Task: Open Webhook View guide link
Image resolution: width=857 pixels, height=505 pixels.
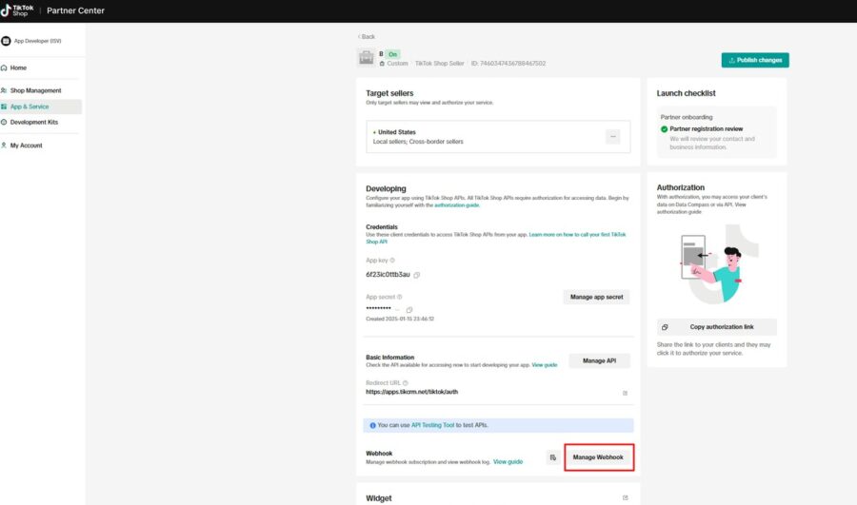Action: [x=508, y=462]
